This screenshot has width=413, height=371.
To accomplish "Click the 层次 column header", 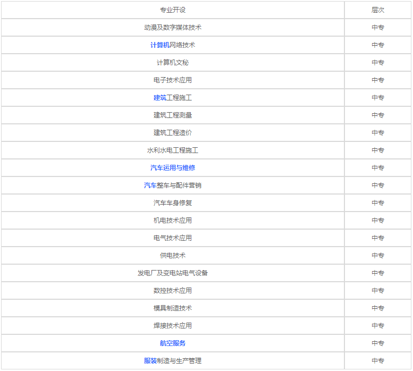I will (378, 10).
